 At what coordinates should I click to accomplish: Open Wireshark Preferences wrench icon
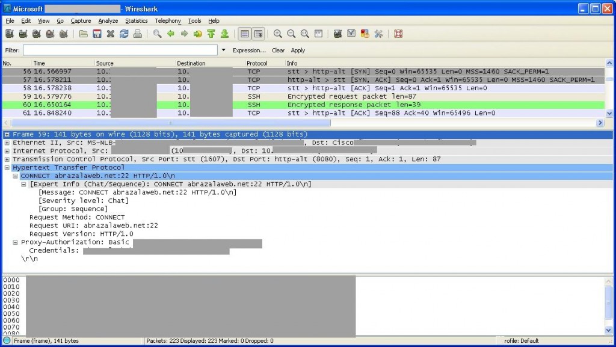click(378, 34)
